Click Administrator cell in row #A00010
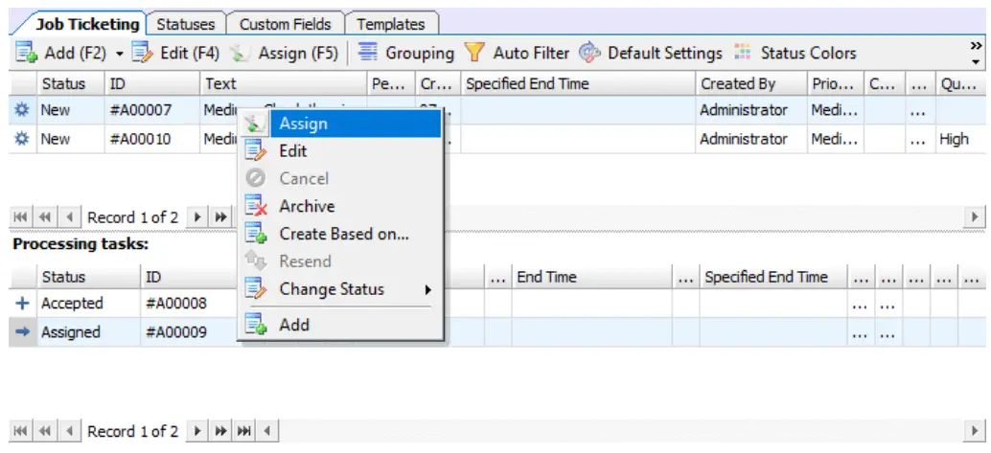This screenshot has height=453, width=991. (751, 139)
